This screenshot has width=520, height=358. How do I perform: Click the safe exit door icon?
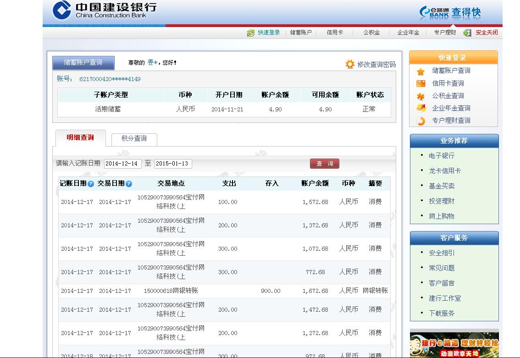click(x=467, y=33)
